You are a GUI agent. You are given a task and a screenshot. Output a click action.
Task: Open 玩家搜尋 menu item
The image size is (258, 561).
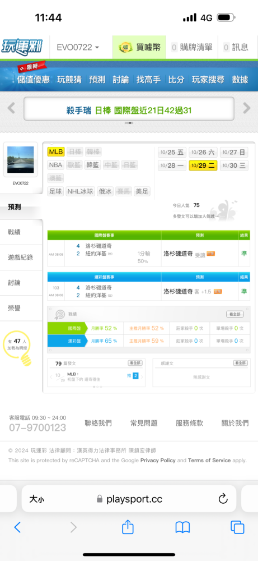coord(208,80)
